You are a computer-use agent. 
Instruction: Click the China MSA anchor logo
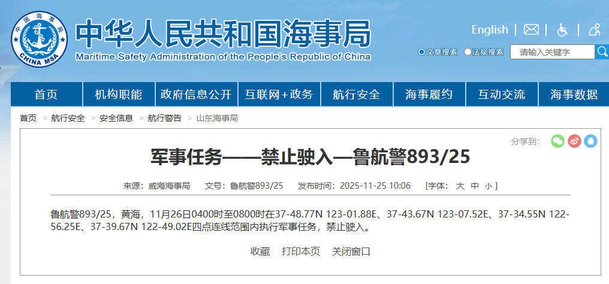[38, 40]
